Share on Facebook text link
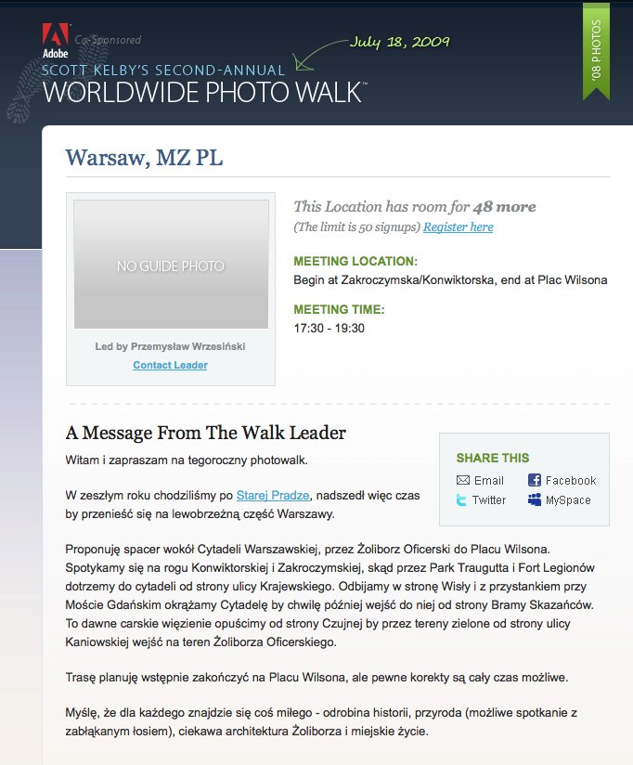633x765 pixels. point(571,481)
